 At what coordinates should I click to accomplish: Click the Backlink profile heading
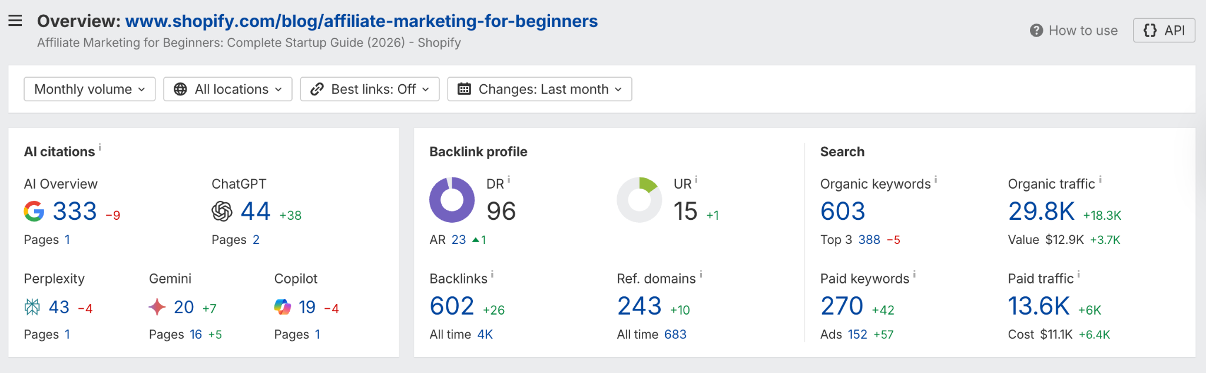(478, 151)
